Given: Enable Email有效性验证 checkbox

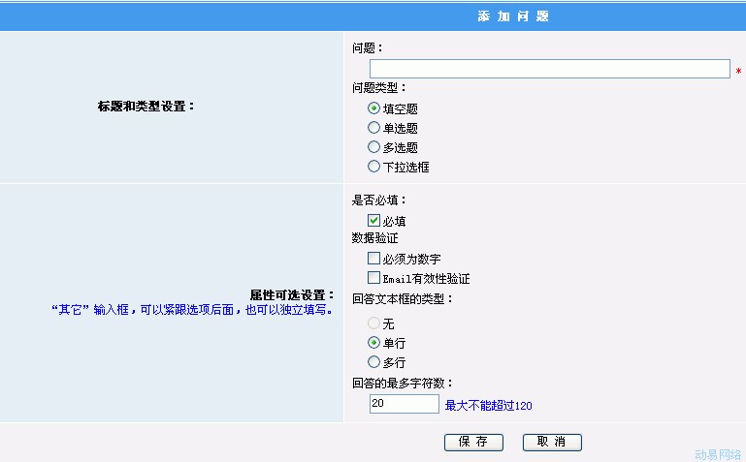Looking at the screenshot, I should coord(373,278).
